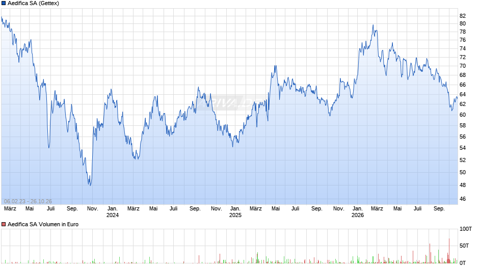Click the price axis value 74
The image size is (479, 268).
coord(463,48)
